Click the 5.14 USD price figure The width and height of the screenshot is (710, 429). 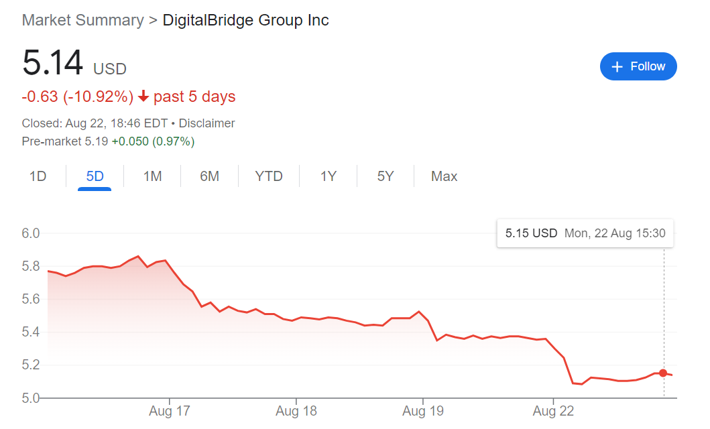50,62
